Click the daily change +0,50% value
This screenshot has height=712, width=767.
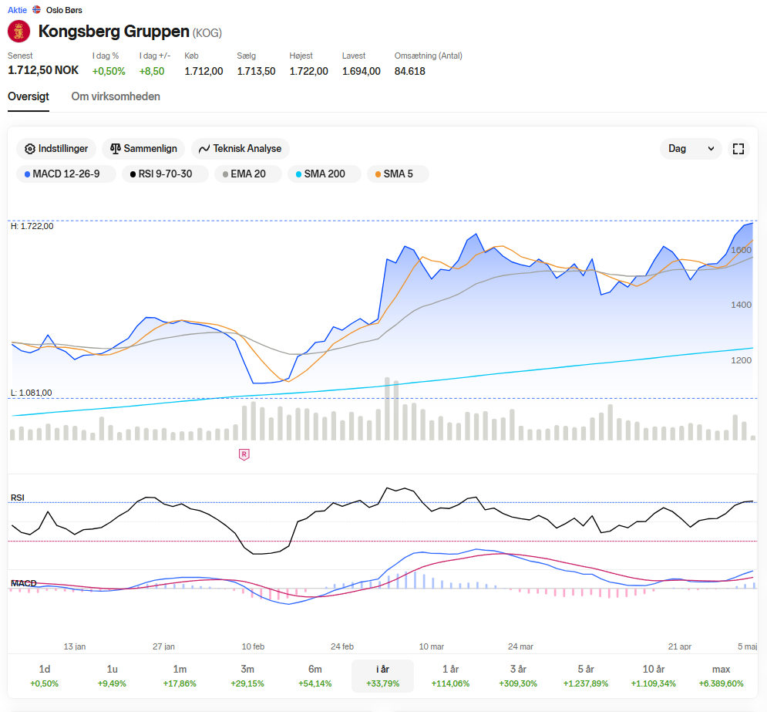pyautogui.click(x=109, y=72)
